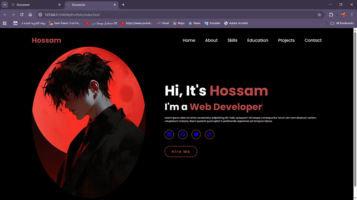View site information icon in address bar
Viewport: 357px width, 200px height.
pos(40,15)
